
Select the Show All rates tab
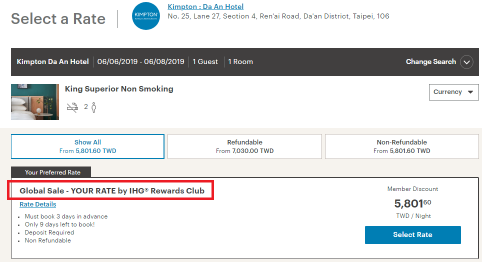(87, 146)
